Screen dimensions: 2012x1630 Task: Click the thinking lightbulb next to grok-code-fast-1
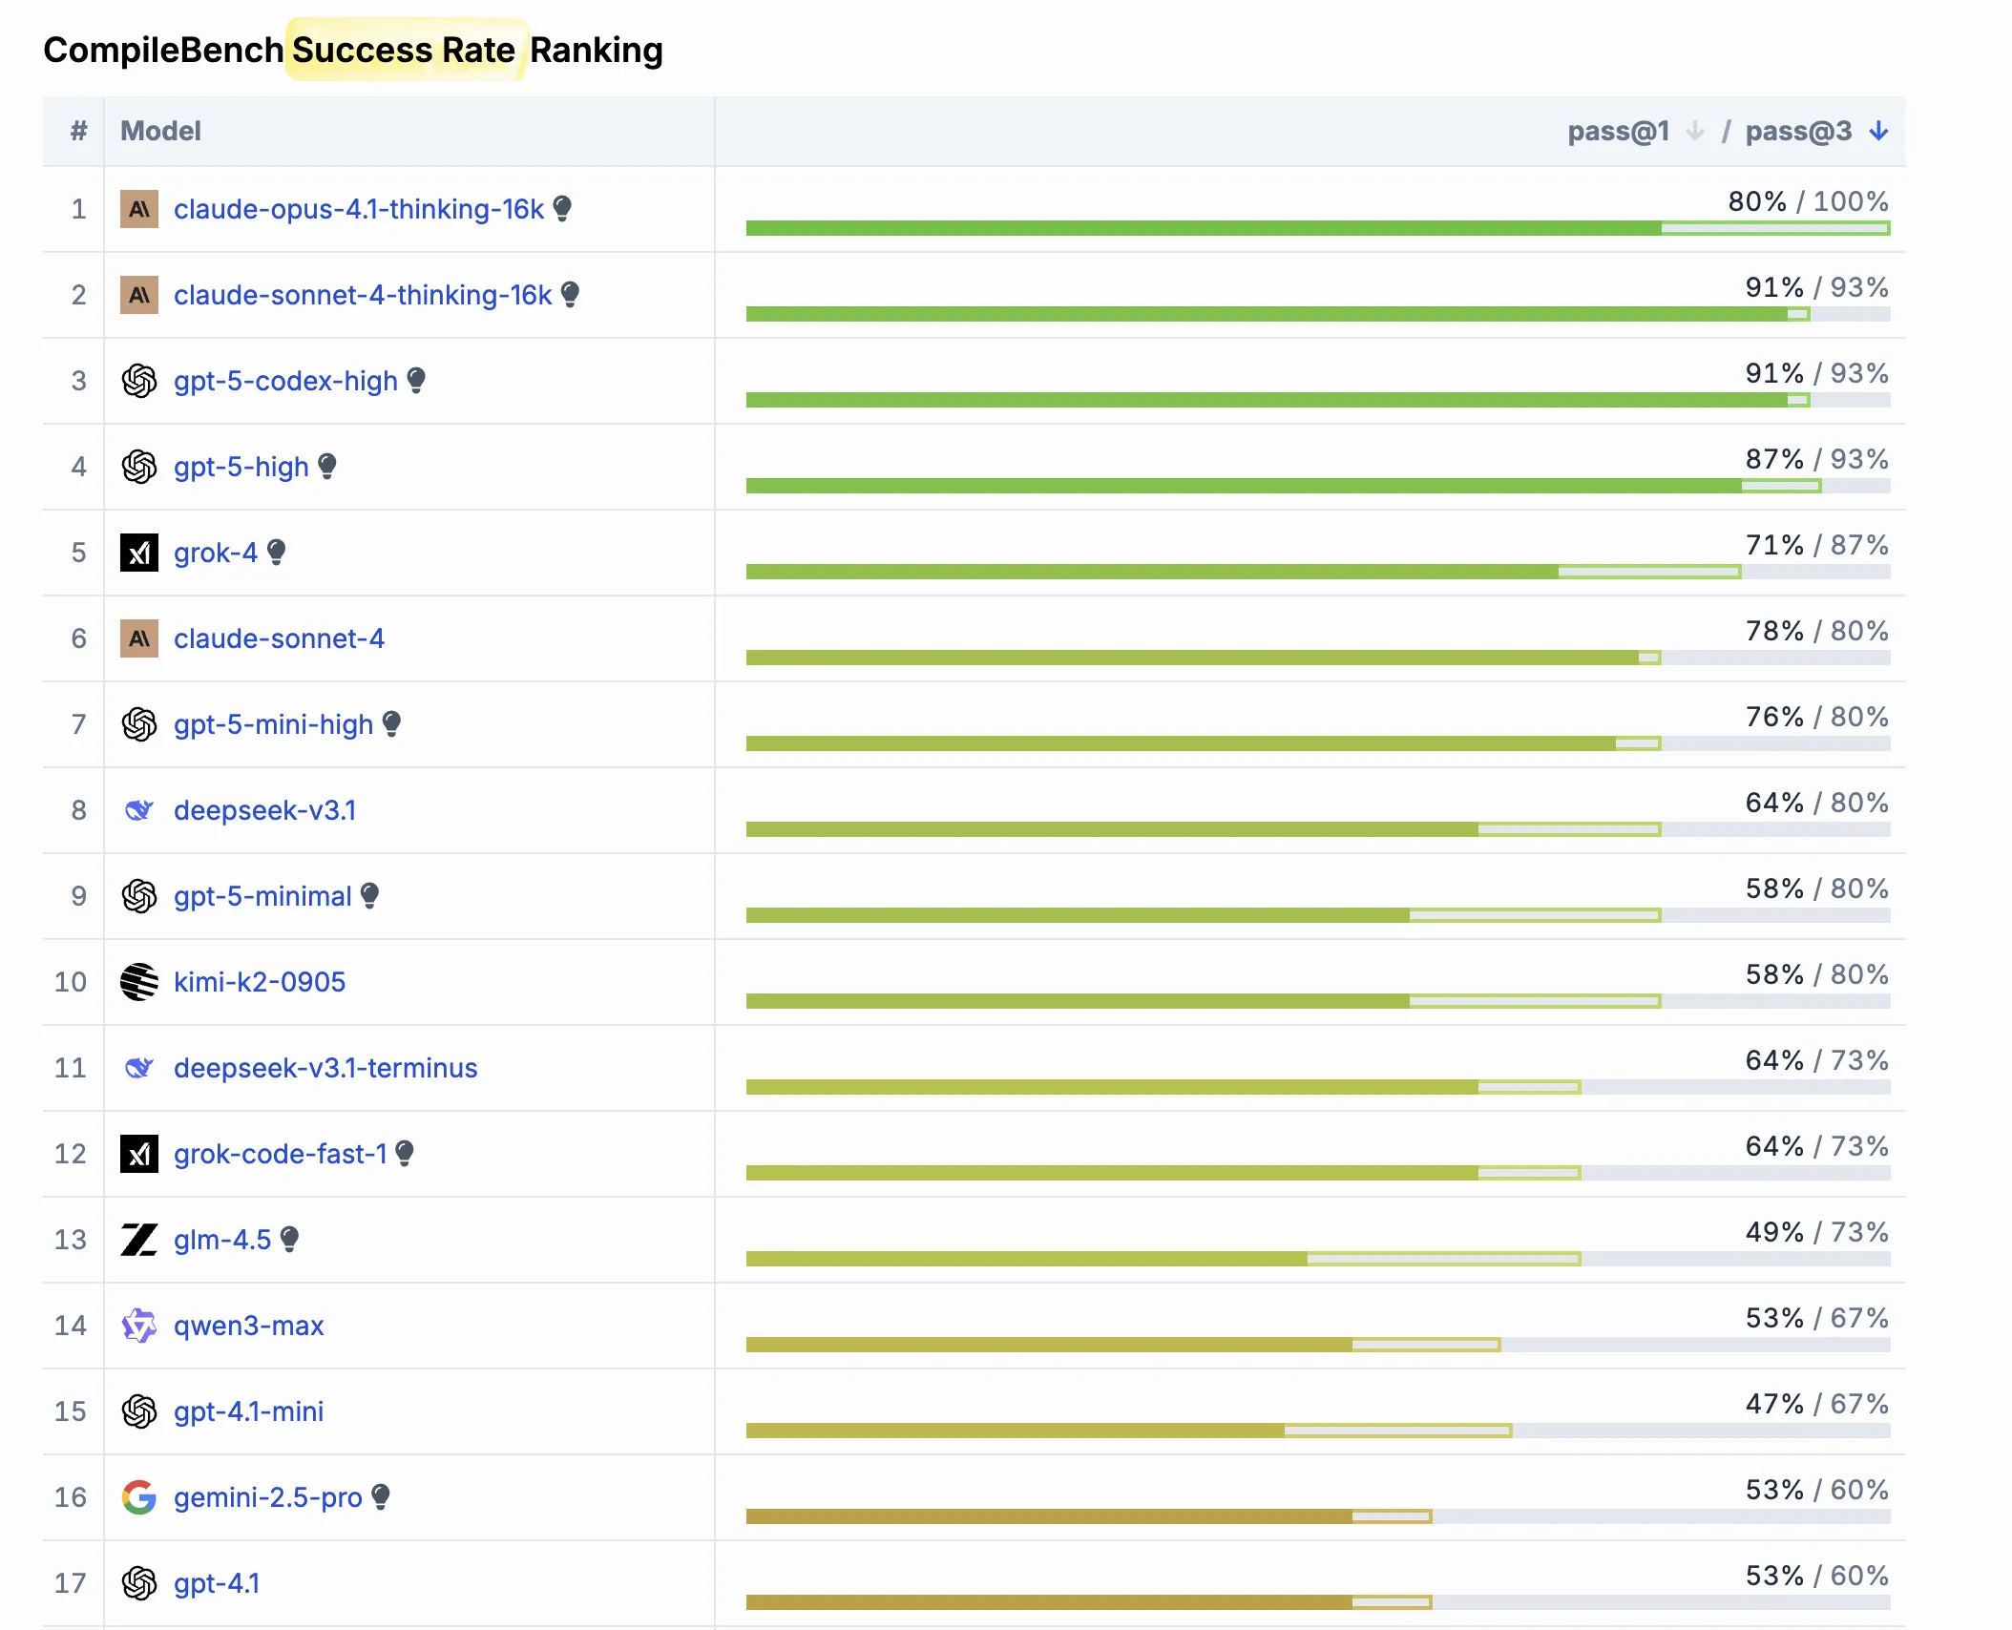pyautogui.click(x=405, y=1153)
